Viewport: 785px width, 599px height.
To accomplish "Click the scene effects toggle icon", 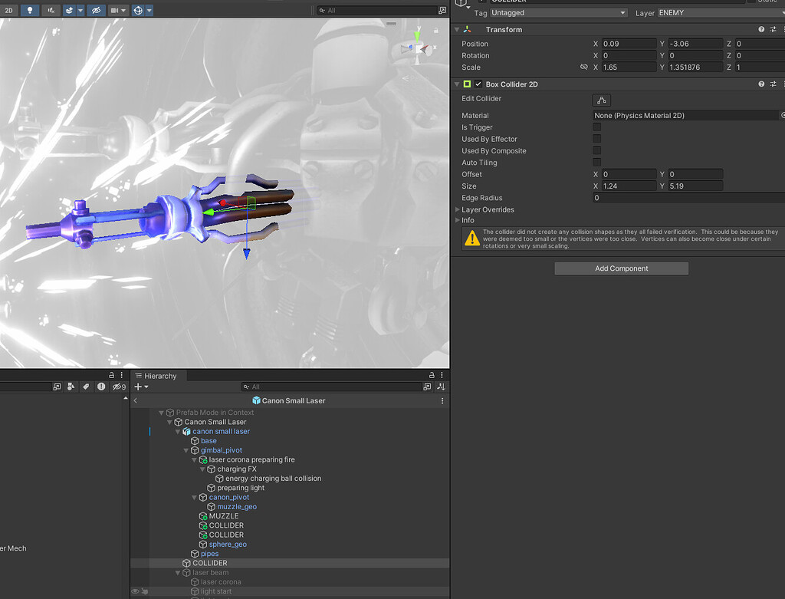I will [69, 10].
